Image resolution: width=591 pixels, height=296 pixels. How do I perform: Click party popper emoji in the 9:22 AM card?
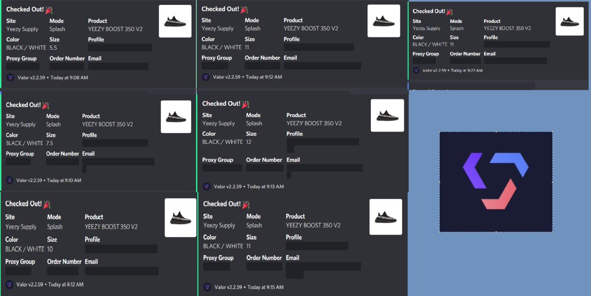[449, 11]
